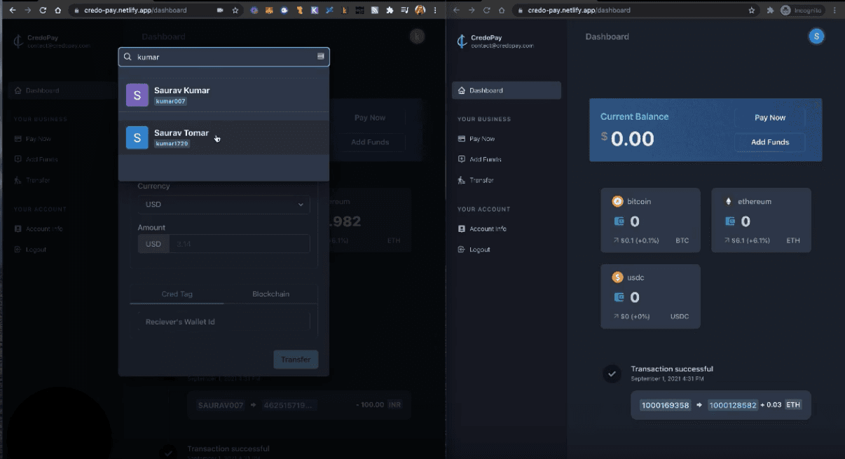Viewport: 845px width, 459px height.
Task: Click the 1000169358 sender address
Action: [x=665, y=405]
